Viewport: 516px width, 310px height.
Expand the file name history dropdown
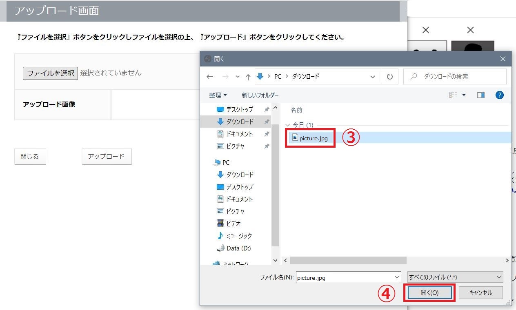pos(397,277)
